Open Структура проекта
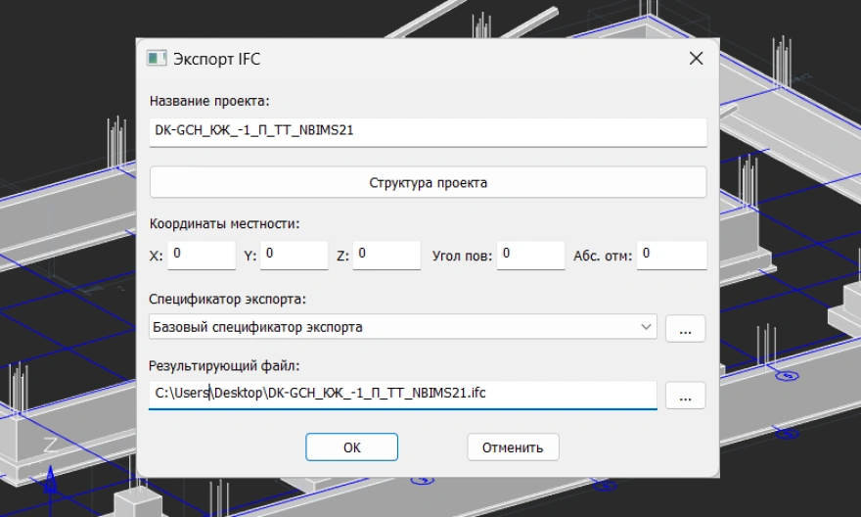 pos(428,182)
